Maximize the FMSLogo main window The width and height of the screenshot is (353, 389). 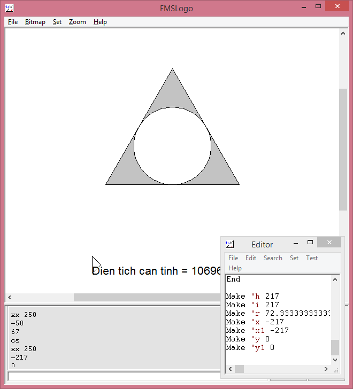coord(318,6)
